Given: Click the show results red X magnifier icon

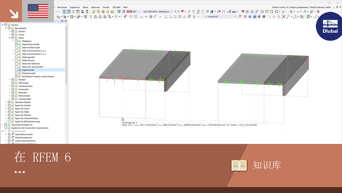Looking at the screenshot, I should click(x=243, y=12).
